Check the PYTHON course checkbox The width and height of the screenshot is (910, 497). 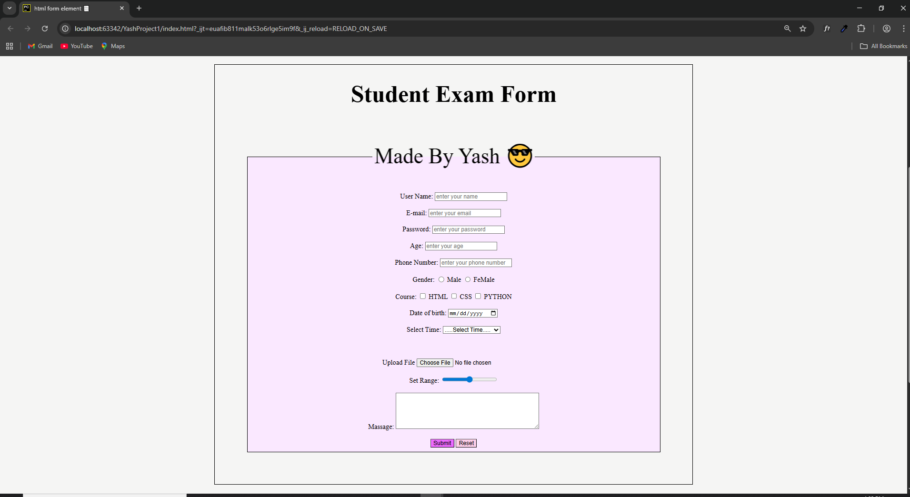pos(479,296)
